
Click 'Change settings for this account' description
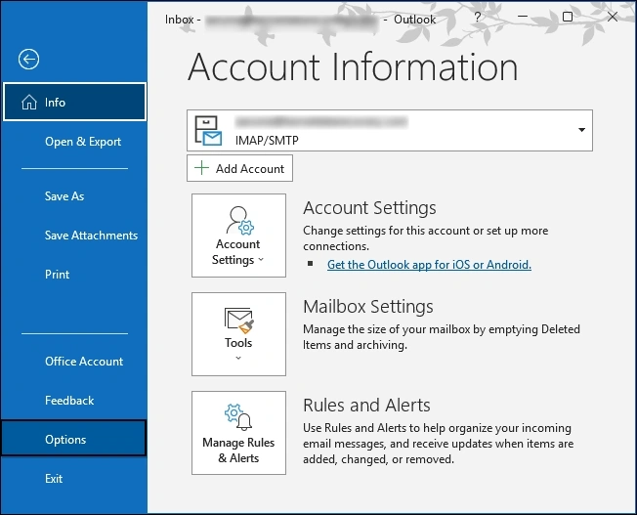pos(425,238)
